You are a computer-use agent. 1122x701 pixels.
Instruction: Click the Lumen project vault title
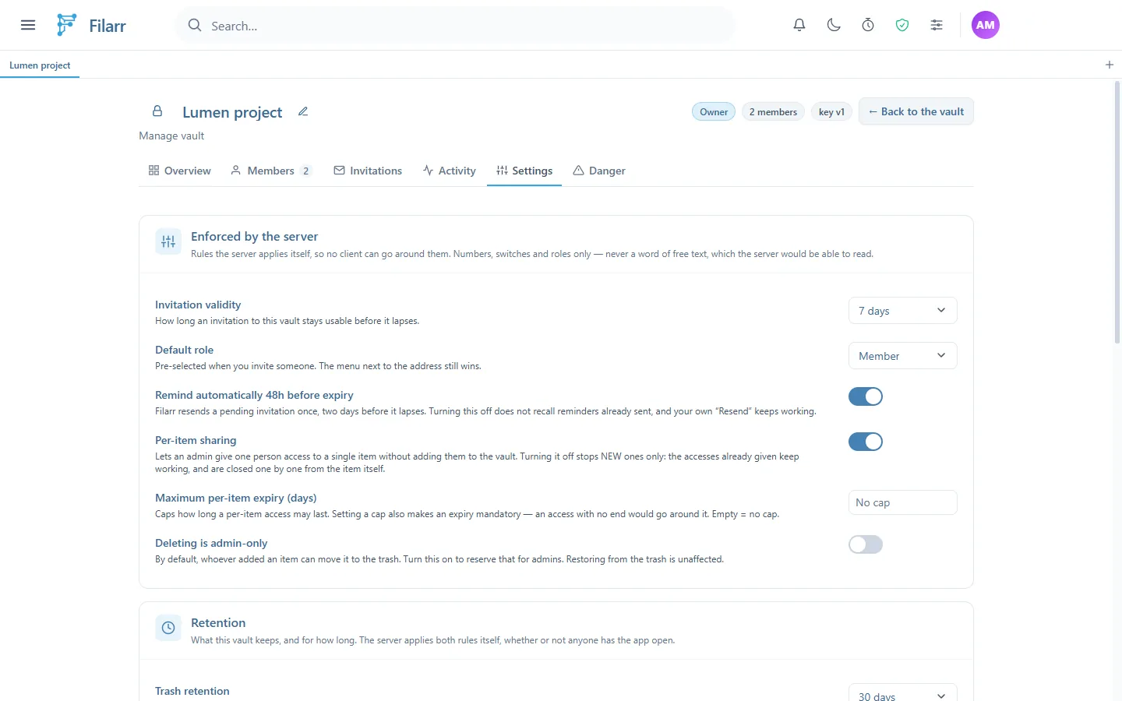[232, 112]
